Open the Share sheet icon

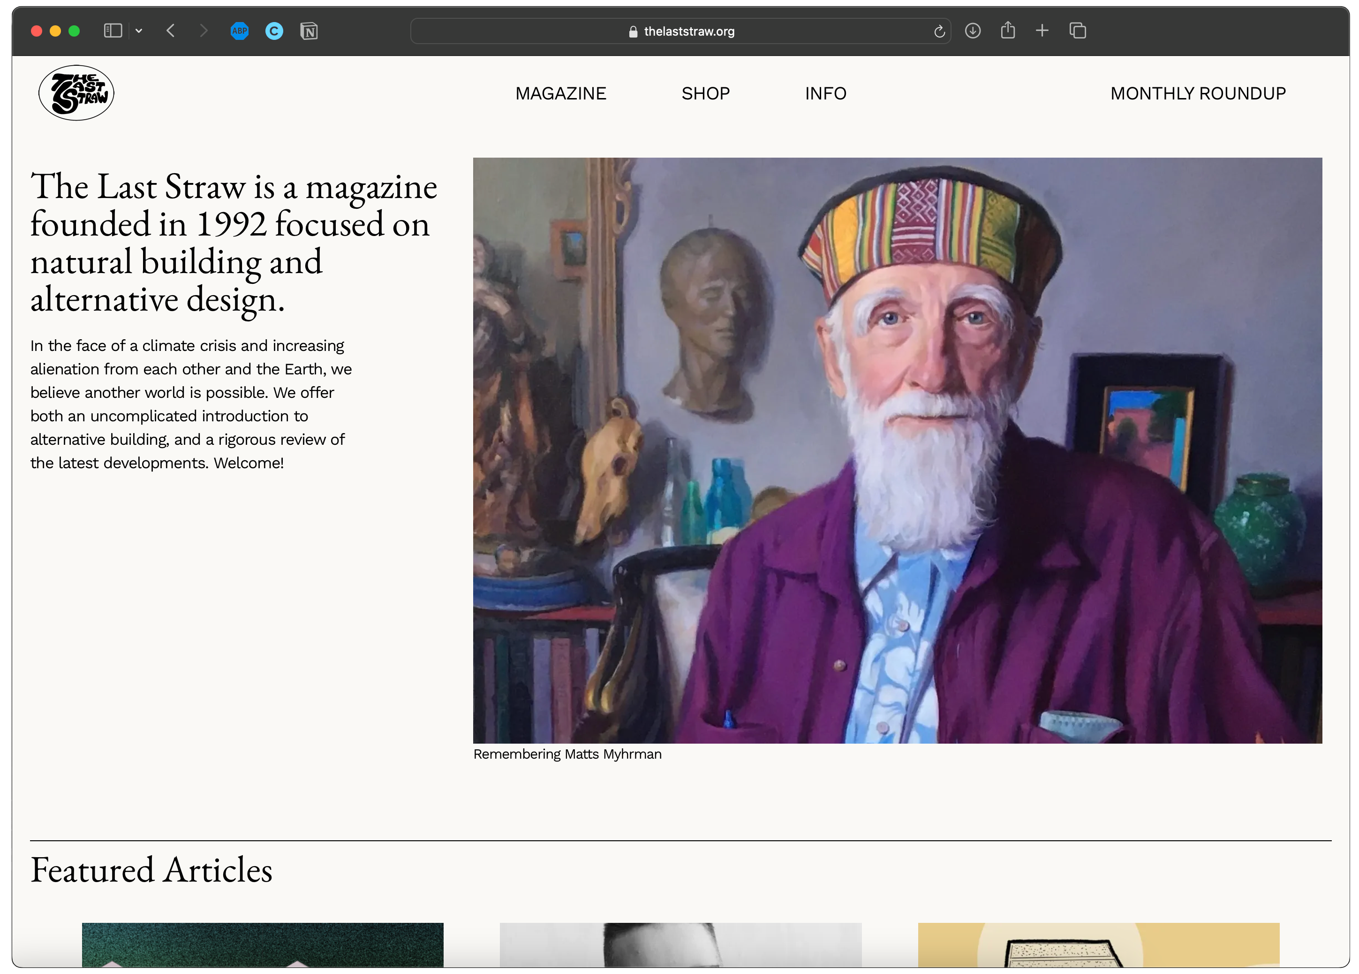tap(1007, 30)
